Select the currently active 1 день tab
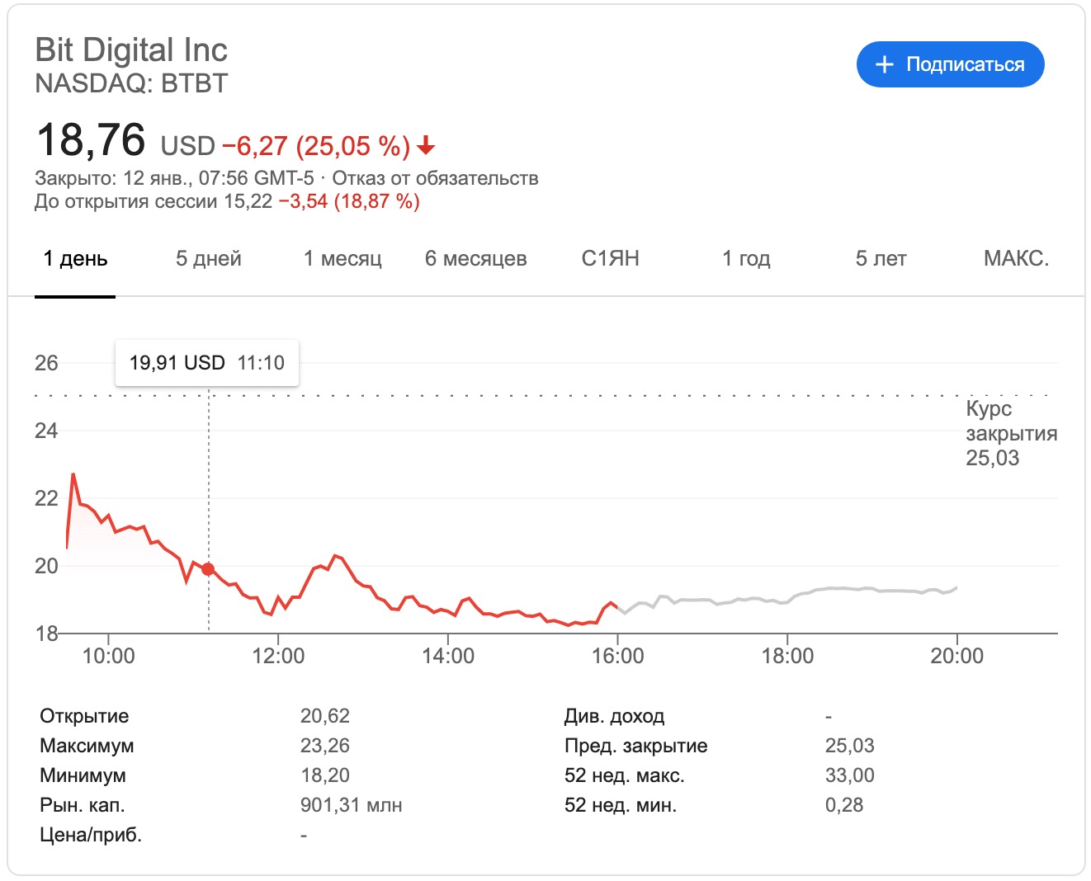Viewport: 1091px width, 881px height. (x=76, y=258)
